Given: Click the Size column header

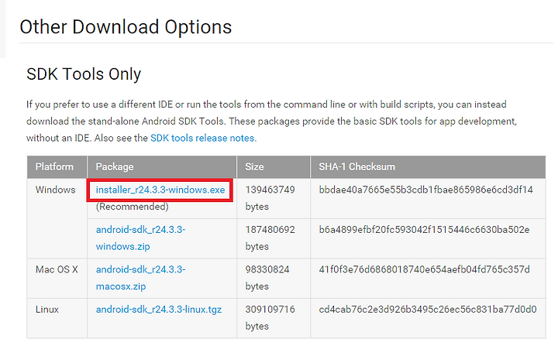Looking at the screenshot, I should coord(254,166).
